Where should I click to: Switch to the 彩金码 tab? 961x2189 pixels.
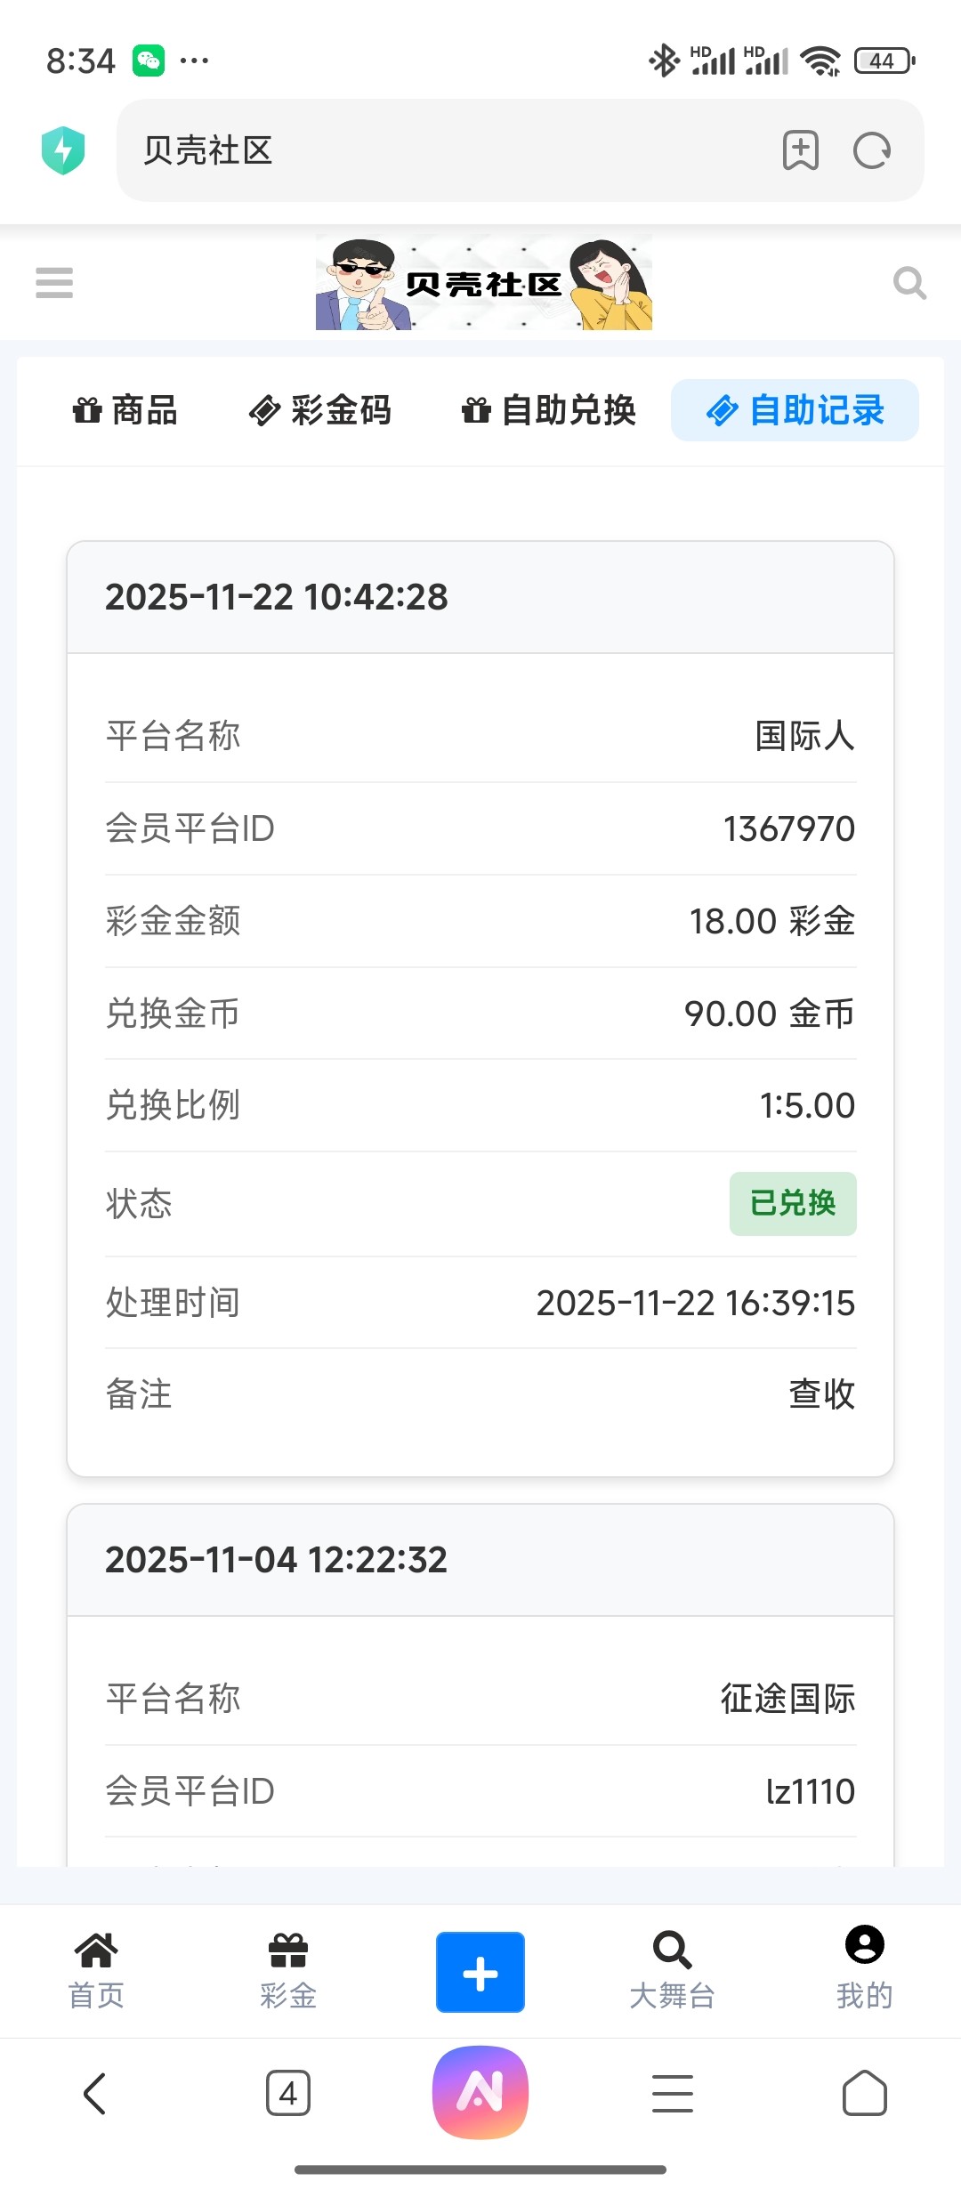coord(320,410)
